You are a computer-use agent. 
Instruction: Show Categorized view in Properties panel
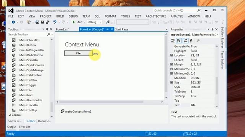click(173, 41)
